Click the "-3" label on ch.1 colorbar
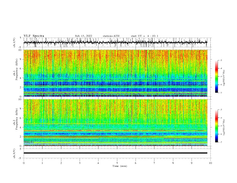This screenshot has height=183, width=237. point(221,60)
